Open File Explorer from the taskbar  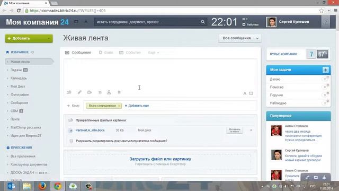[27, 186]
